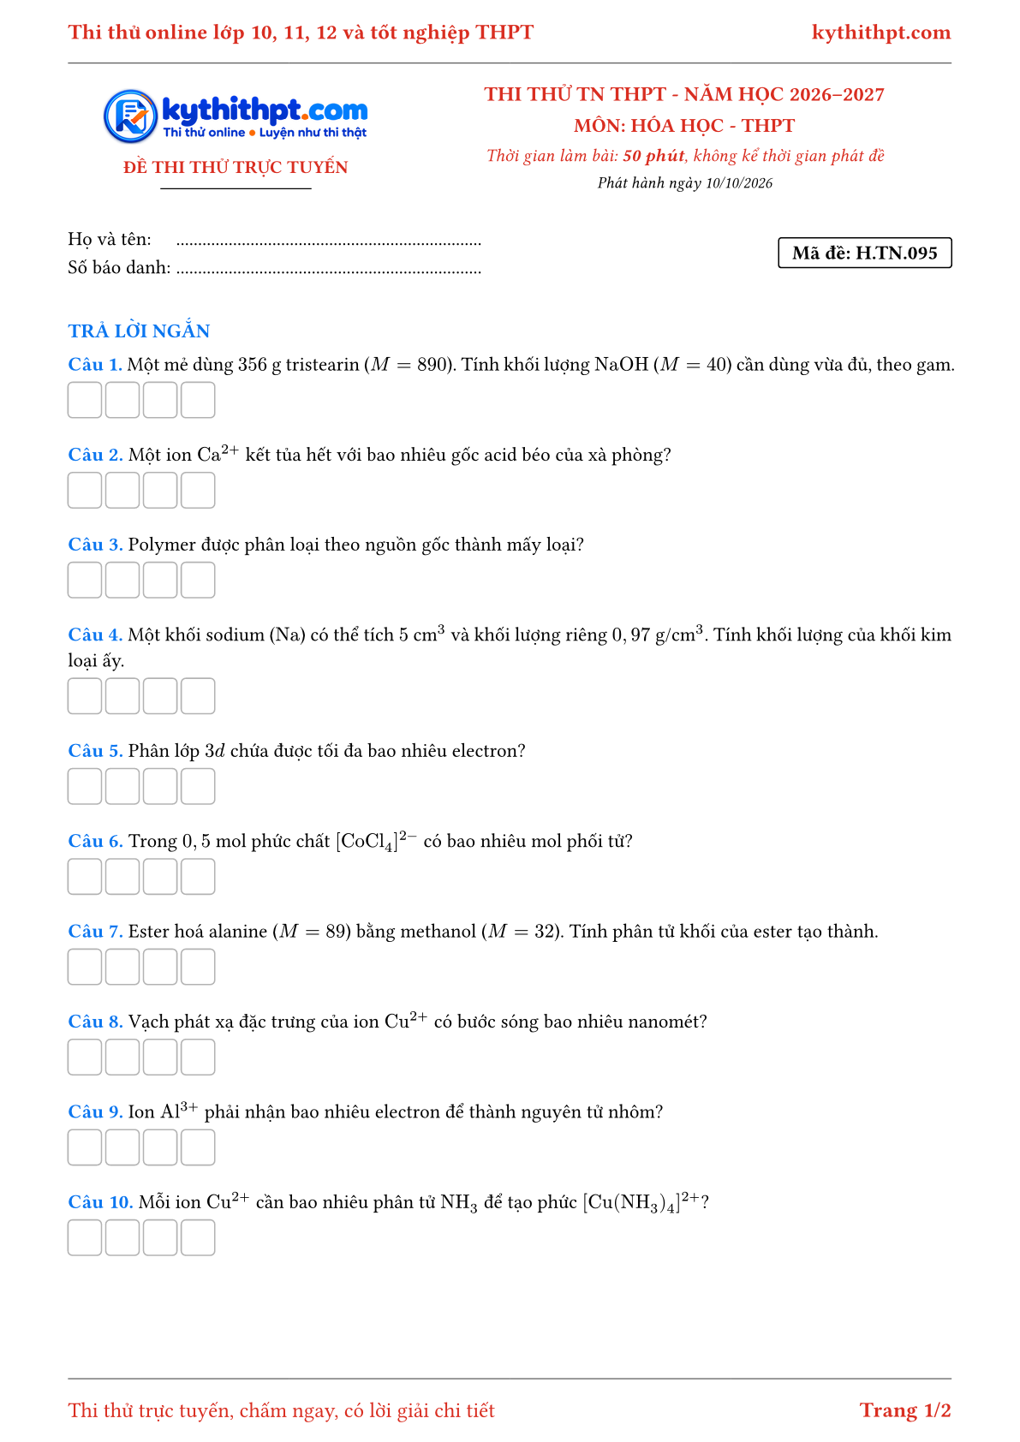Screen dimensions: 1020x1442
Task: Select the first answer box of Câu 5
Action: pyautogui.click(x=85, y=786)
